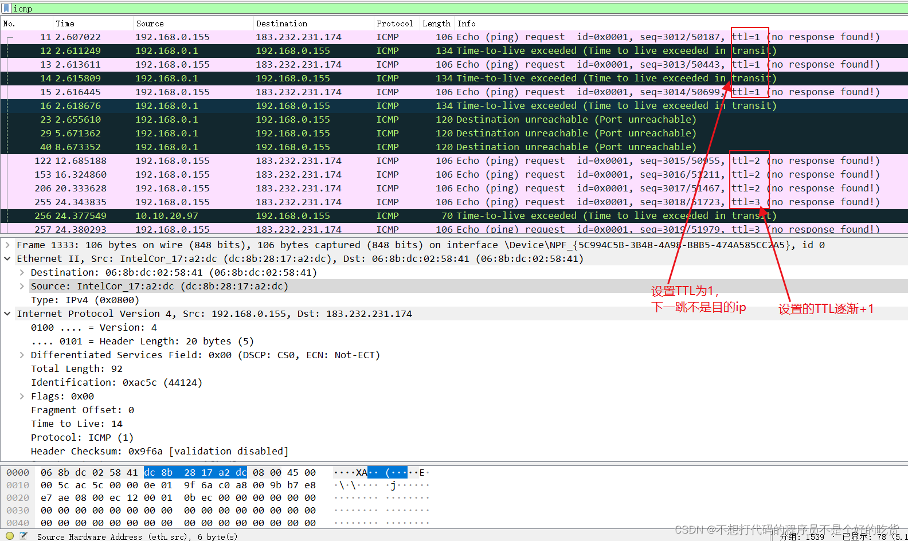Screen dimensions: 908x541
Task: Expand the Frame 1333 detail tree
Action: click(7, 245)
